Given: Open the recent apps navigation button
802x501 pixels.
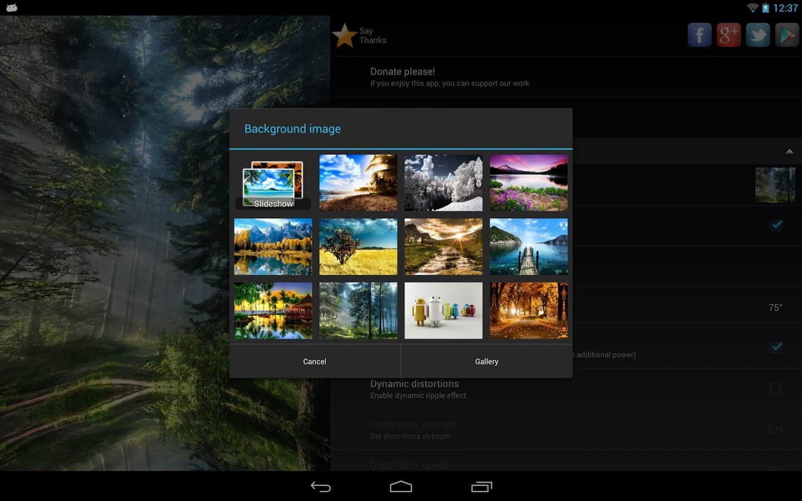Looking at the screenshot, I should pos(482,487).
